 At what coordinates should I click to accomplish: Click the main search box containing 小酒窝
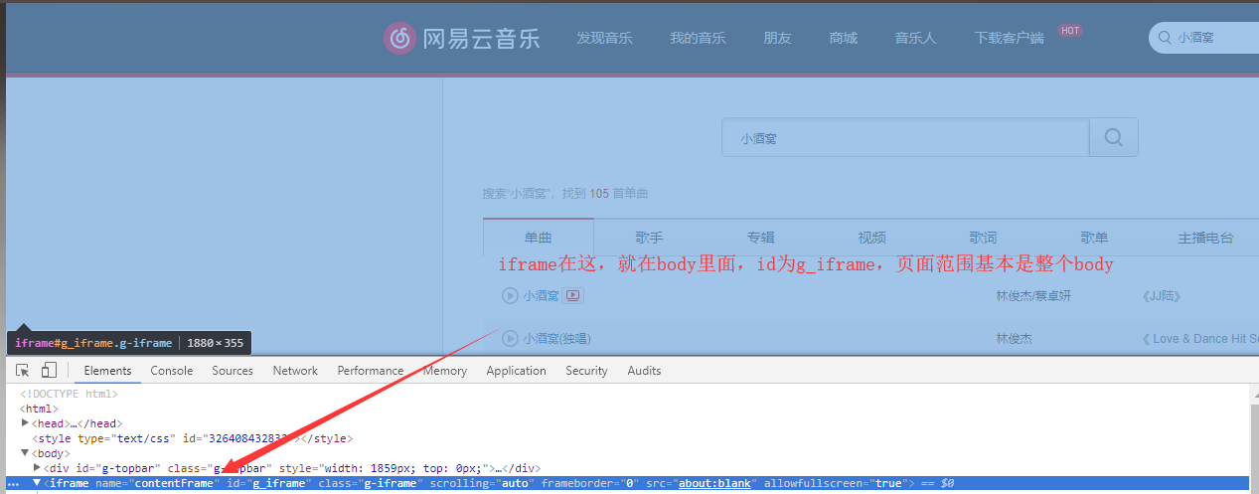click(905, 137)
